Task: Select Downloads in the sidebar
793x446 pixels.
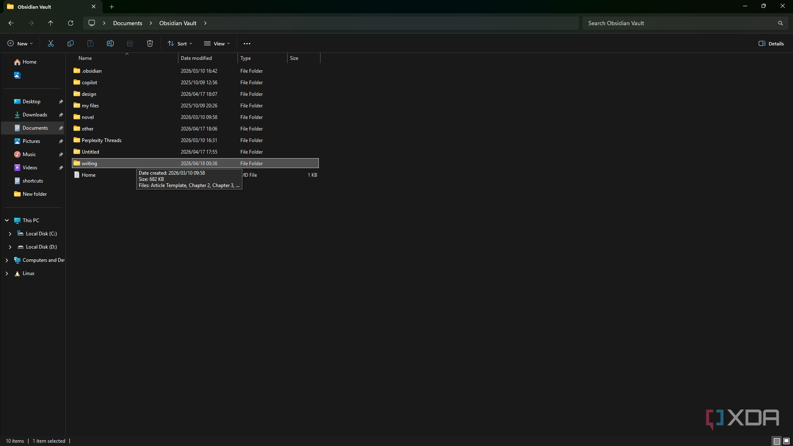Action: (x=35, y=115)
